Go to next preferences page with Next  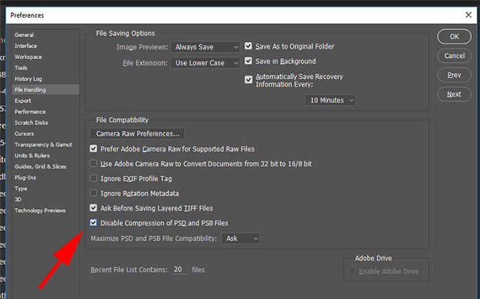click(x=454, y=94)
